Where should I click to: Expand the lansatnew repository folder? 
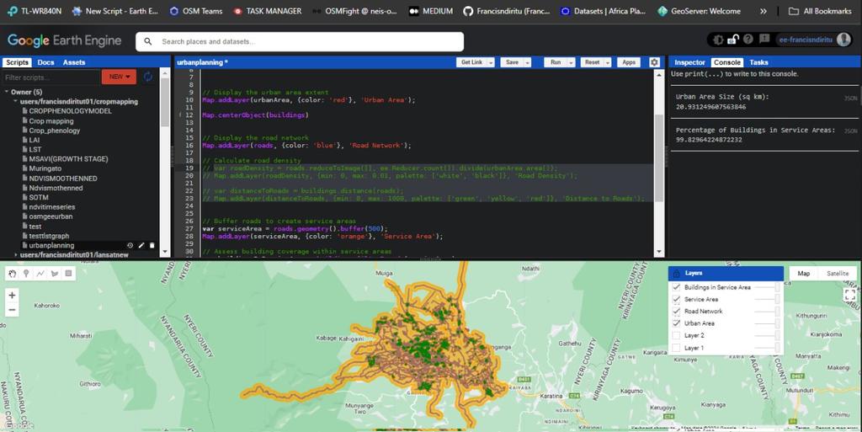[x=15, y=255]
